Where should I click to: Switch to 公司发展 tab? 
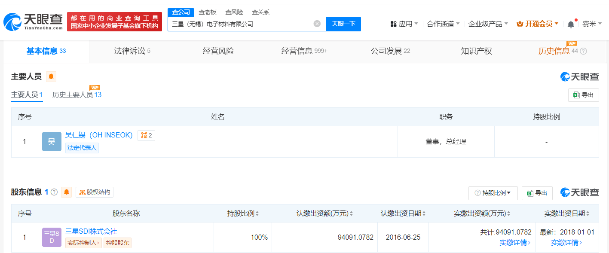pyautogui.click(x=390, y=51)
